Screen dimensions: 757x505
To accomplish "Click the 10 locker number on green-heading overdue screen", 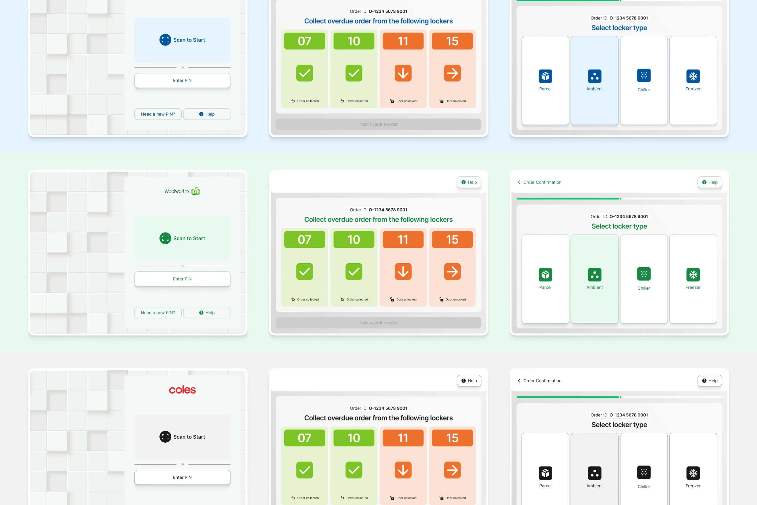I will [354, 239].
